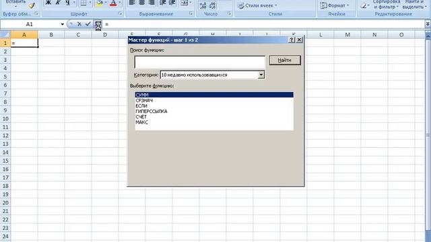Screen dimensions: 431x242
Task: Apply cell borders icon
Action: coord(84,3)
